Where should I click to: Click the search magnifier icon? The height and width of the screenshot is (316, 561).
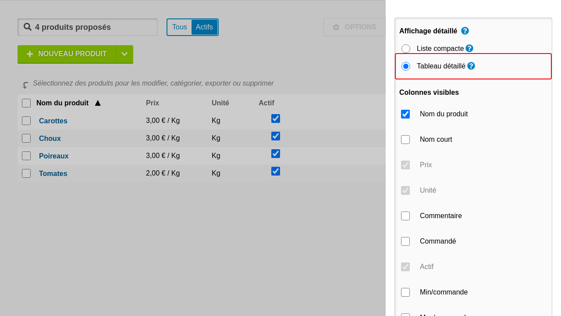(28, 27)
